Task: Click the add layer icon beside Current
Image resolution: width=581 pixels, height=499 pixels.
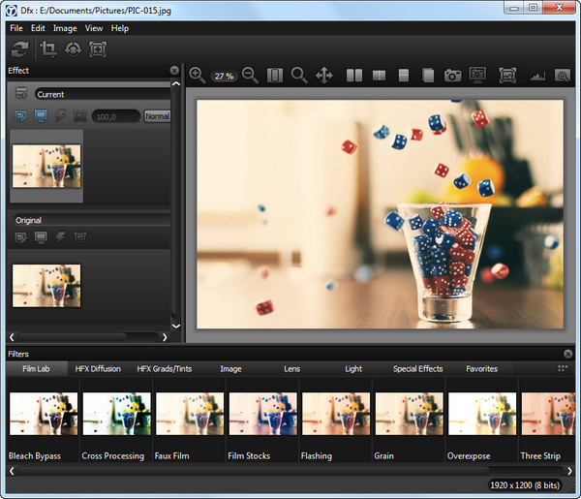Action: (21, 94)
